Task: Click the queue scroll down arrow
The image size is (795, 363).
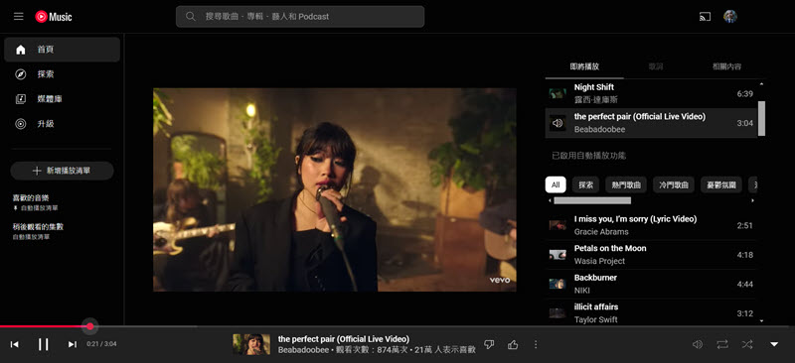Action: [x=761, y=320]
